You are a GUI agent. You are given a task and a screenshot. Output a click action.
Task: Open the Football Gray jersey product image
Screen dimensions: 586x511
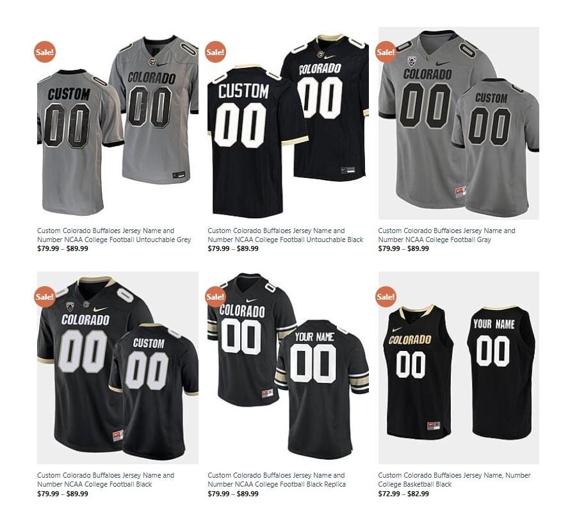click(x=459, y=123)
